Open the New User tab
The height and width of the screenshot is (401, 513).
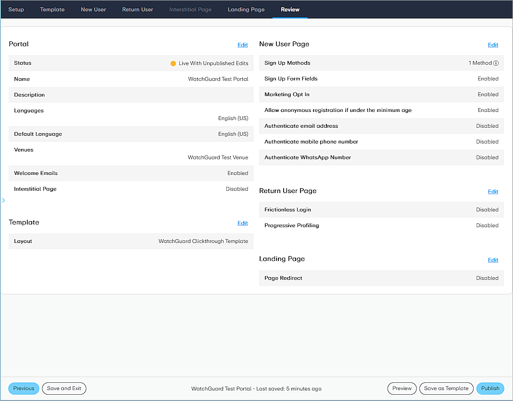click(x=93, y=9)
